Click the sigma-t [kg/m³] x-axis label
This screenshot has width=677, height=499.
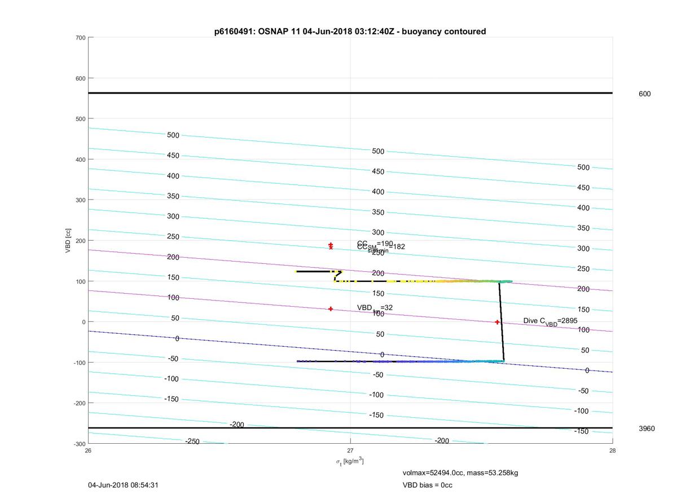tap(350, 461)
